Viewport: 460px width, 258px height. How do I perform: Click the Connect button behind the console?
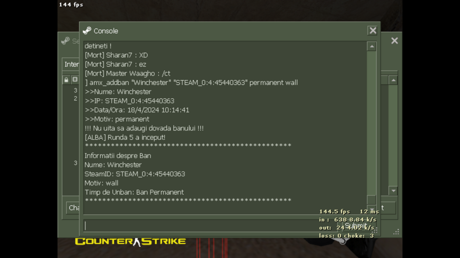click(x=388, y=208)
